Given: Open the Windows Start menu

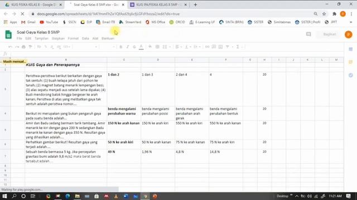Looking at the screenshot, I should coord(4,196).
